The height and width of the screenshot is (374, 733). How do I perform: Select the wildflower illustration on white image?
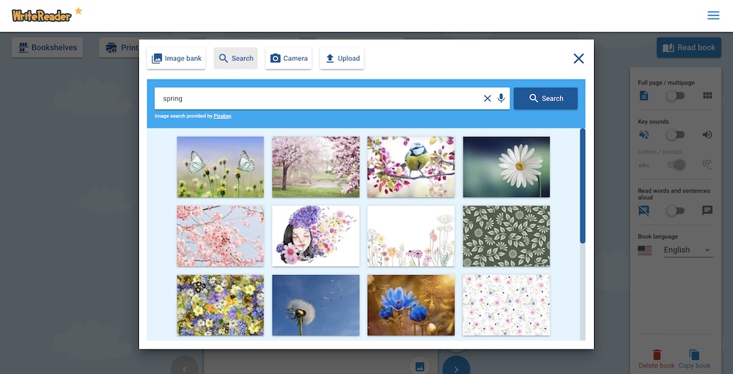411,236
